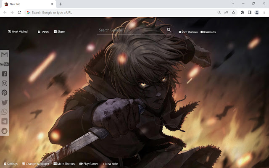The height and width of the screenshot is (168, 269).
Task: Open the Settings gear
Action: pyautogui.click(x=11, y=164)
